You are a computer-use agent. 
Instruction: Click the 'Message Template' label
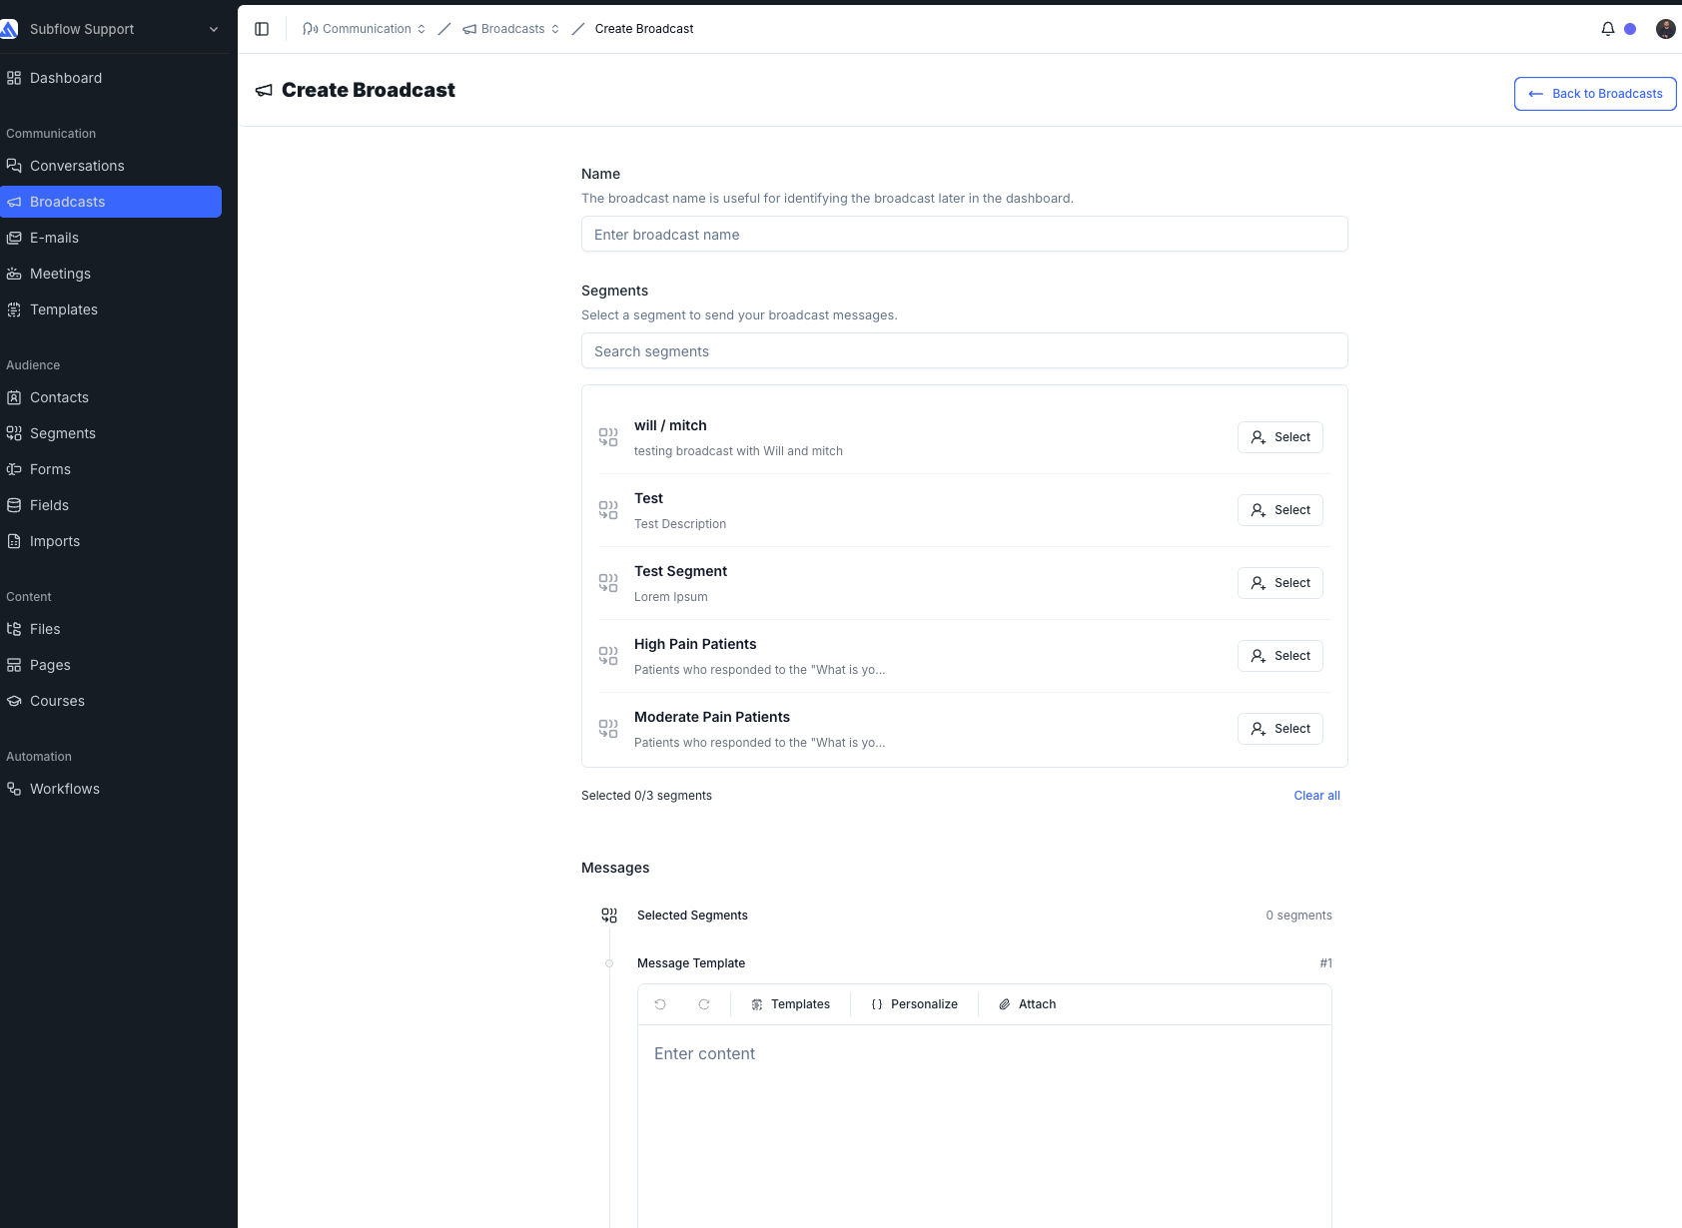point(691,963)
